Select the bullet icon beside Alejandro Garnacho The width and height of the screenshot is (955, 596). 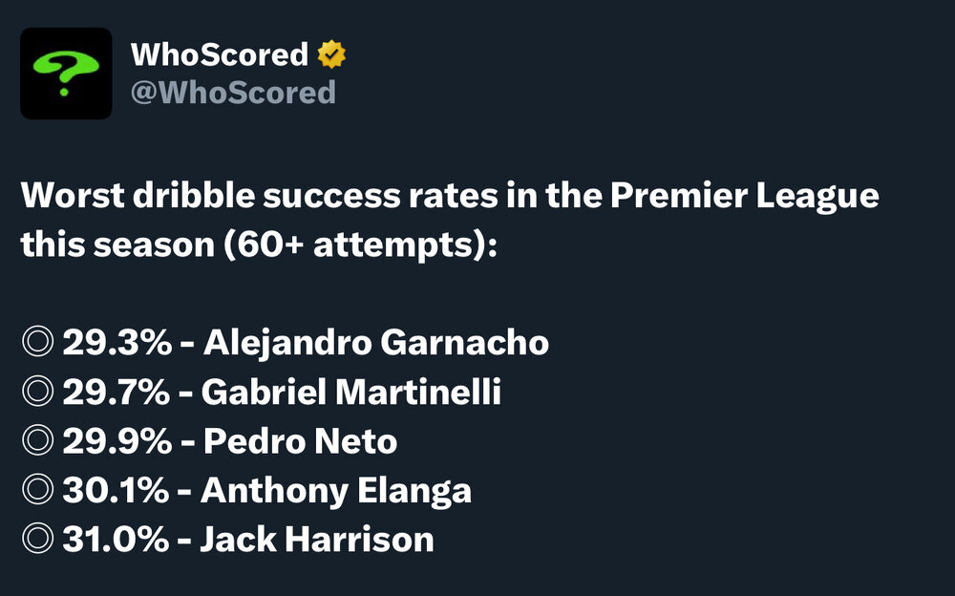click(38, 341)
